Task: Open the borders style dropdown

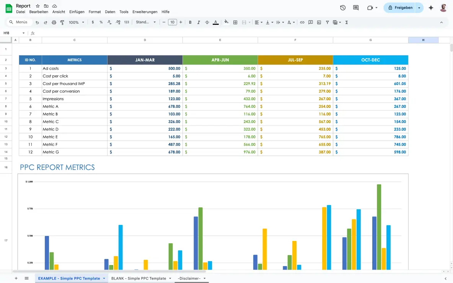Action: [236, 22]
